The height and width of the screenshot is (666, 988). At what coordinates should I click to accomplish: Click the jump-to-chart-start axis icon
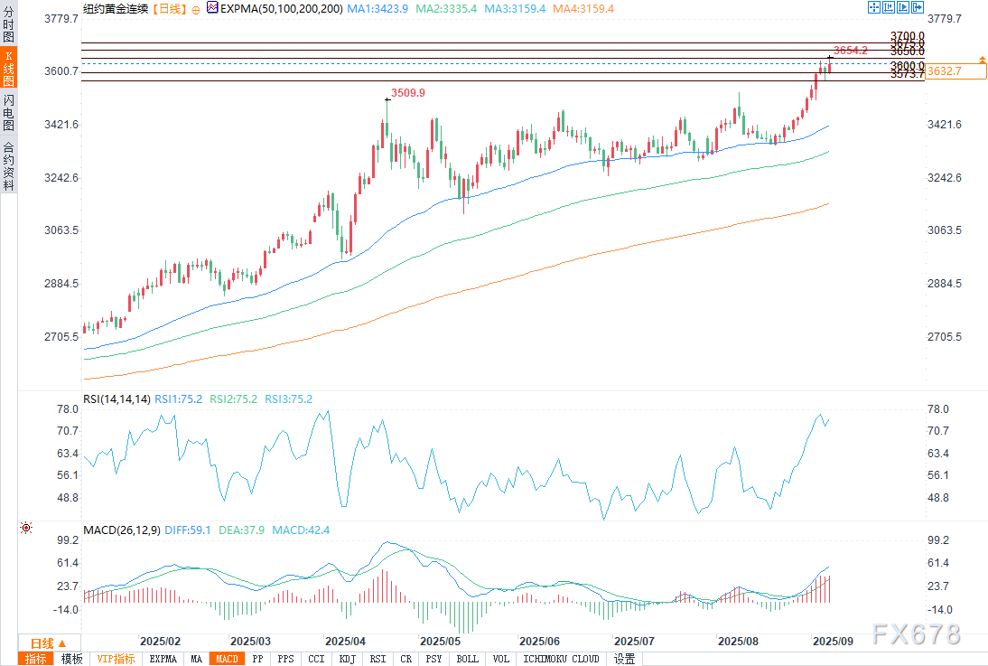pyautogui.click(x=889, y=7)
